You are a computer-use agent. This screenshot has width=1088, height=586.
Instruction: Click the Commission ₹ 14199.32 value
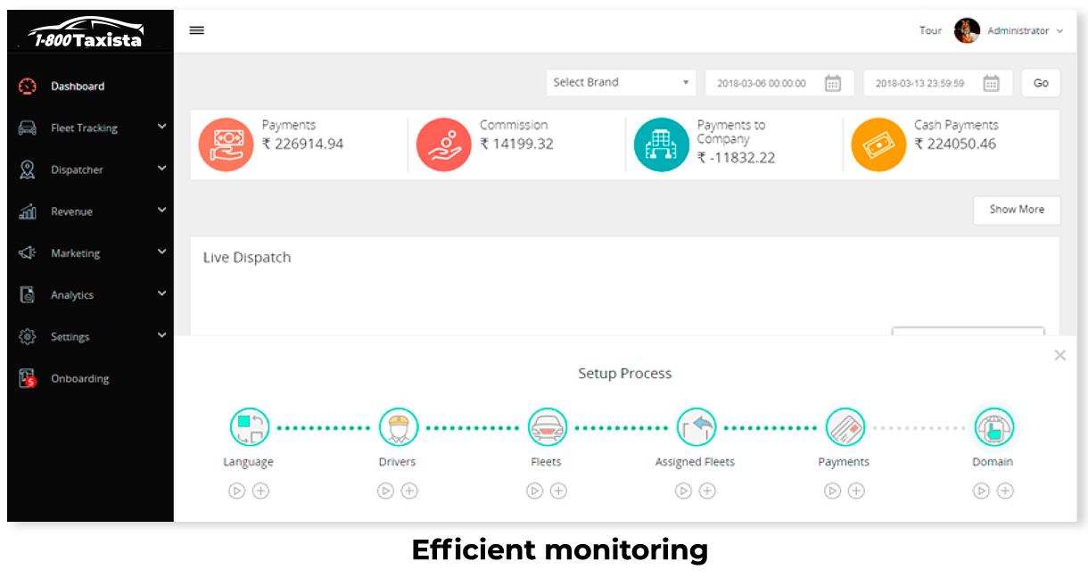click(x=516, y=144)
